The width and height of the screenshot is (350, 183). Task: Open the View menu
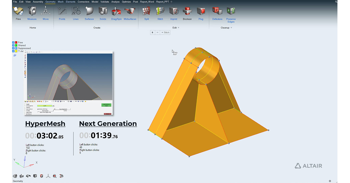point(28,2)
